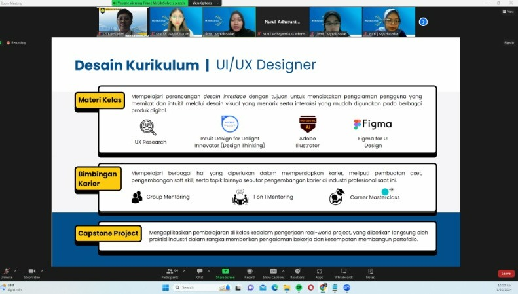Click 'Career Masterclass' text
518x294 pixels.
[x=375, y=197]
